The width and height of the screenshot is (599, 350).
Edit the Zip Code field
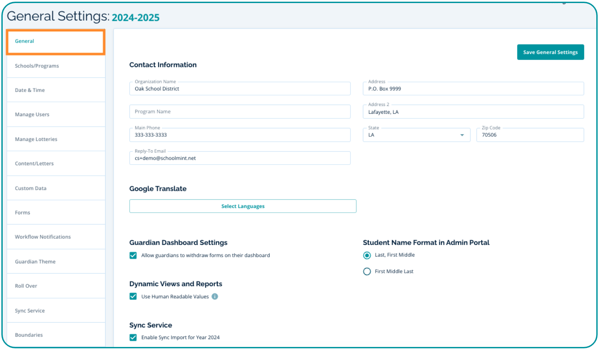[x=530, y=135]
